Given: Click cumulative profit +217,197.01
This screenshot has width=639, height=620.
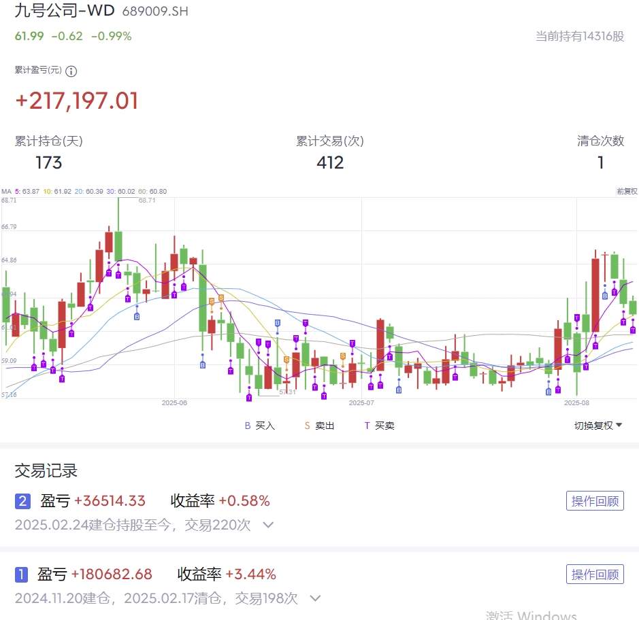Looking at the screenshot, I should pyautogui.click(x=77, y=101).
